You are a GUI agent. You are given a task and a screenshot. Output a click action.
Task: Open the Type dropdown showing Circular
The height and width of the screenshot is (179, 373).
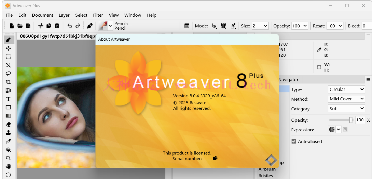(x=346, y=89)
